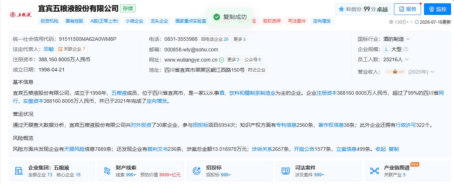
Task: Click the refresh icon beside 2026-07-18更新
Action: [417, 22]
